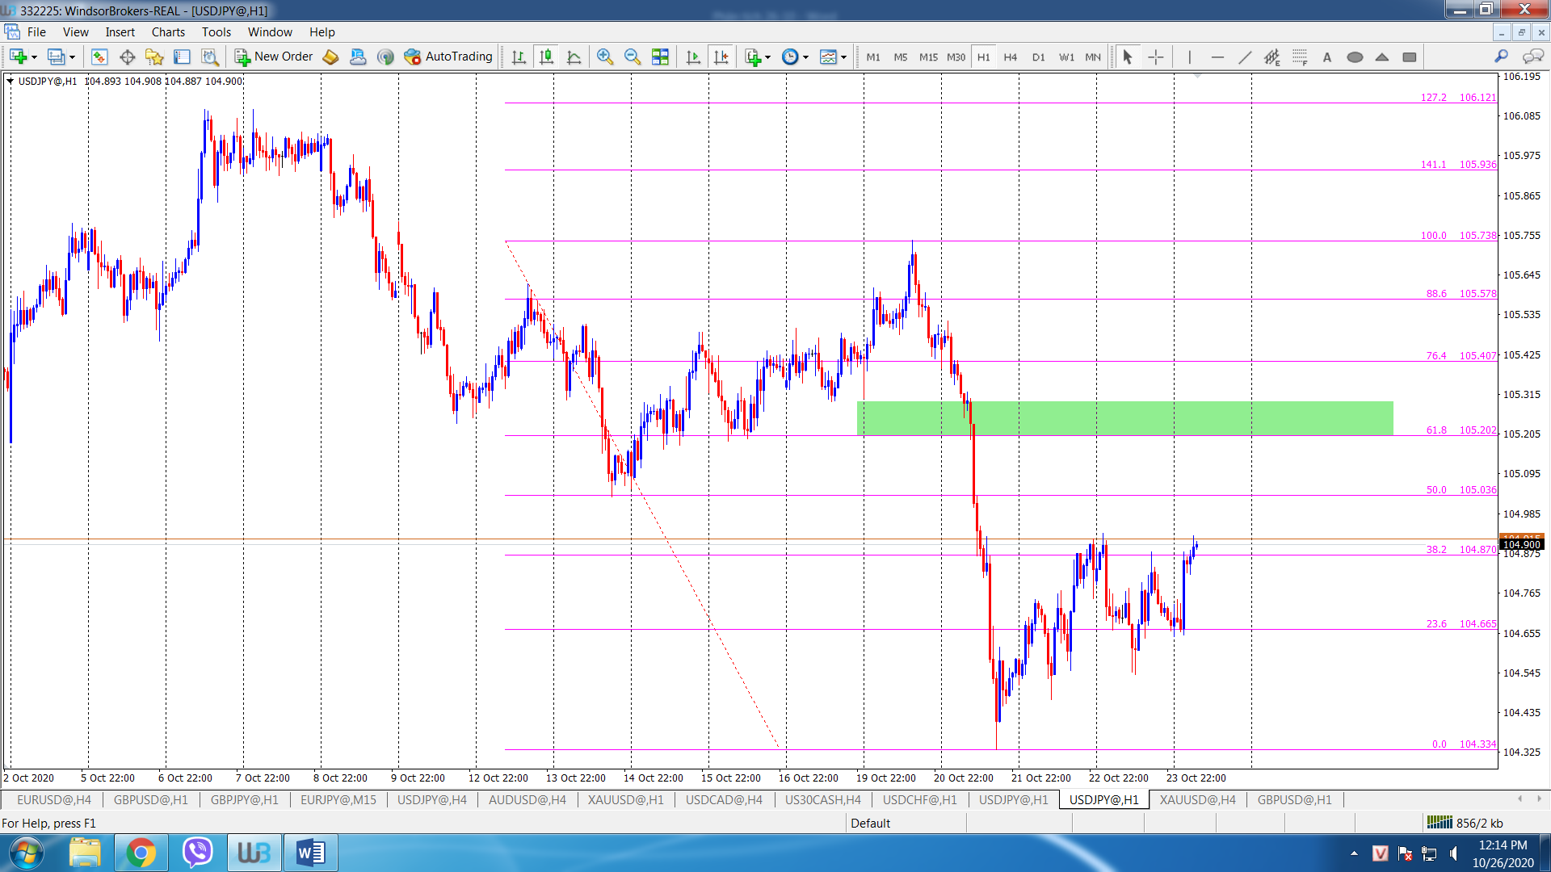The image size is (1551, 872).
Task: Select the Trendline drawing tool
Action: tap(1245, 57)
